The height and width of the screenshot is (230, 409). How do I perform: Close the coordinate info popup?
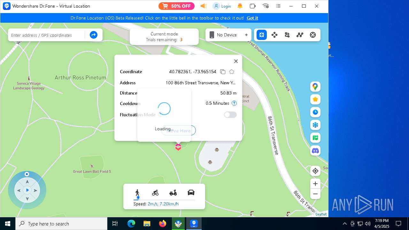[236, 61]
